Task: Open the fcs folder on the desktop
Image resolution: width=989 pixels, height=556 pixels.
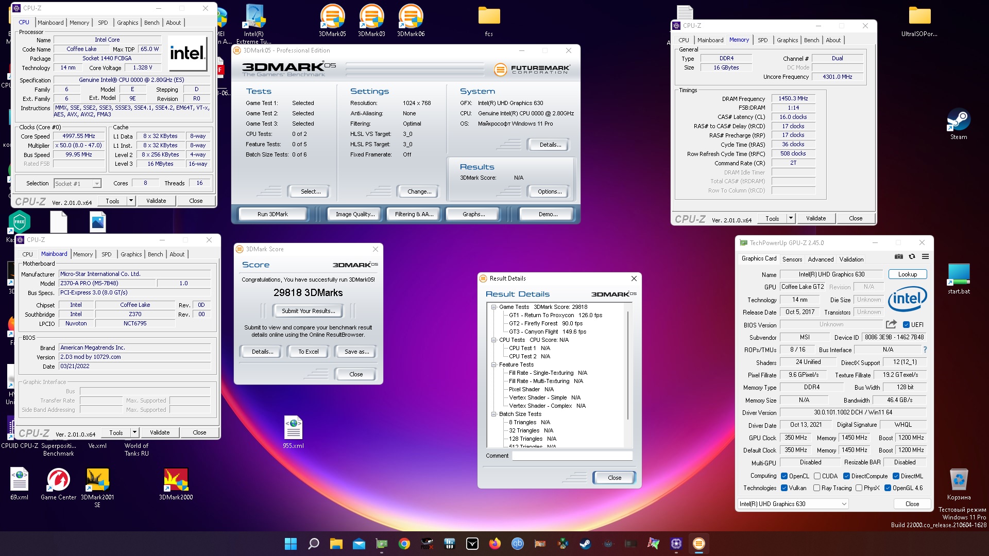Action: (489, 21)
